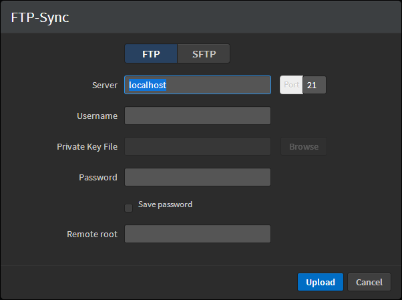Click the FTP-Sync dialog title
The height and width of the screenshot is (300, 402).
40,18
